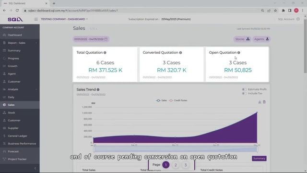This screenshot has height=173, width=307.
Task: Toggle the Credit Notes legend series
Action: click(178, 100)
